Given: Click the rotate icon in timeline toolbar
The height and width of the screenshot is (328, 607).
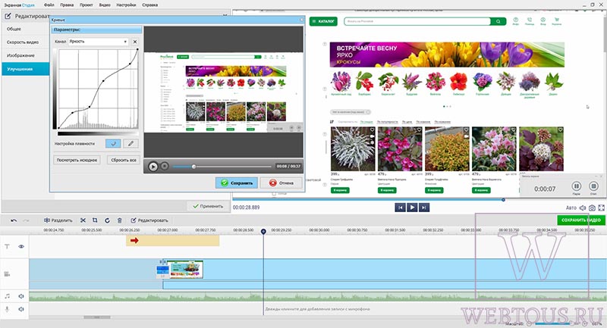Looking at the screenshot, I should [107, 220].
